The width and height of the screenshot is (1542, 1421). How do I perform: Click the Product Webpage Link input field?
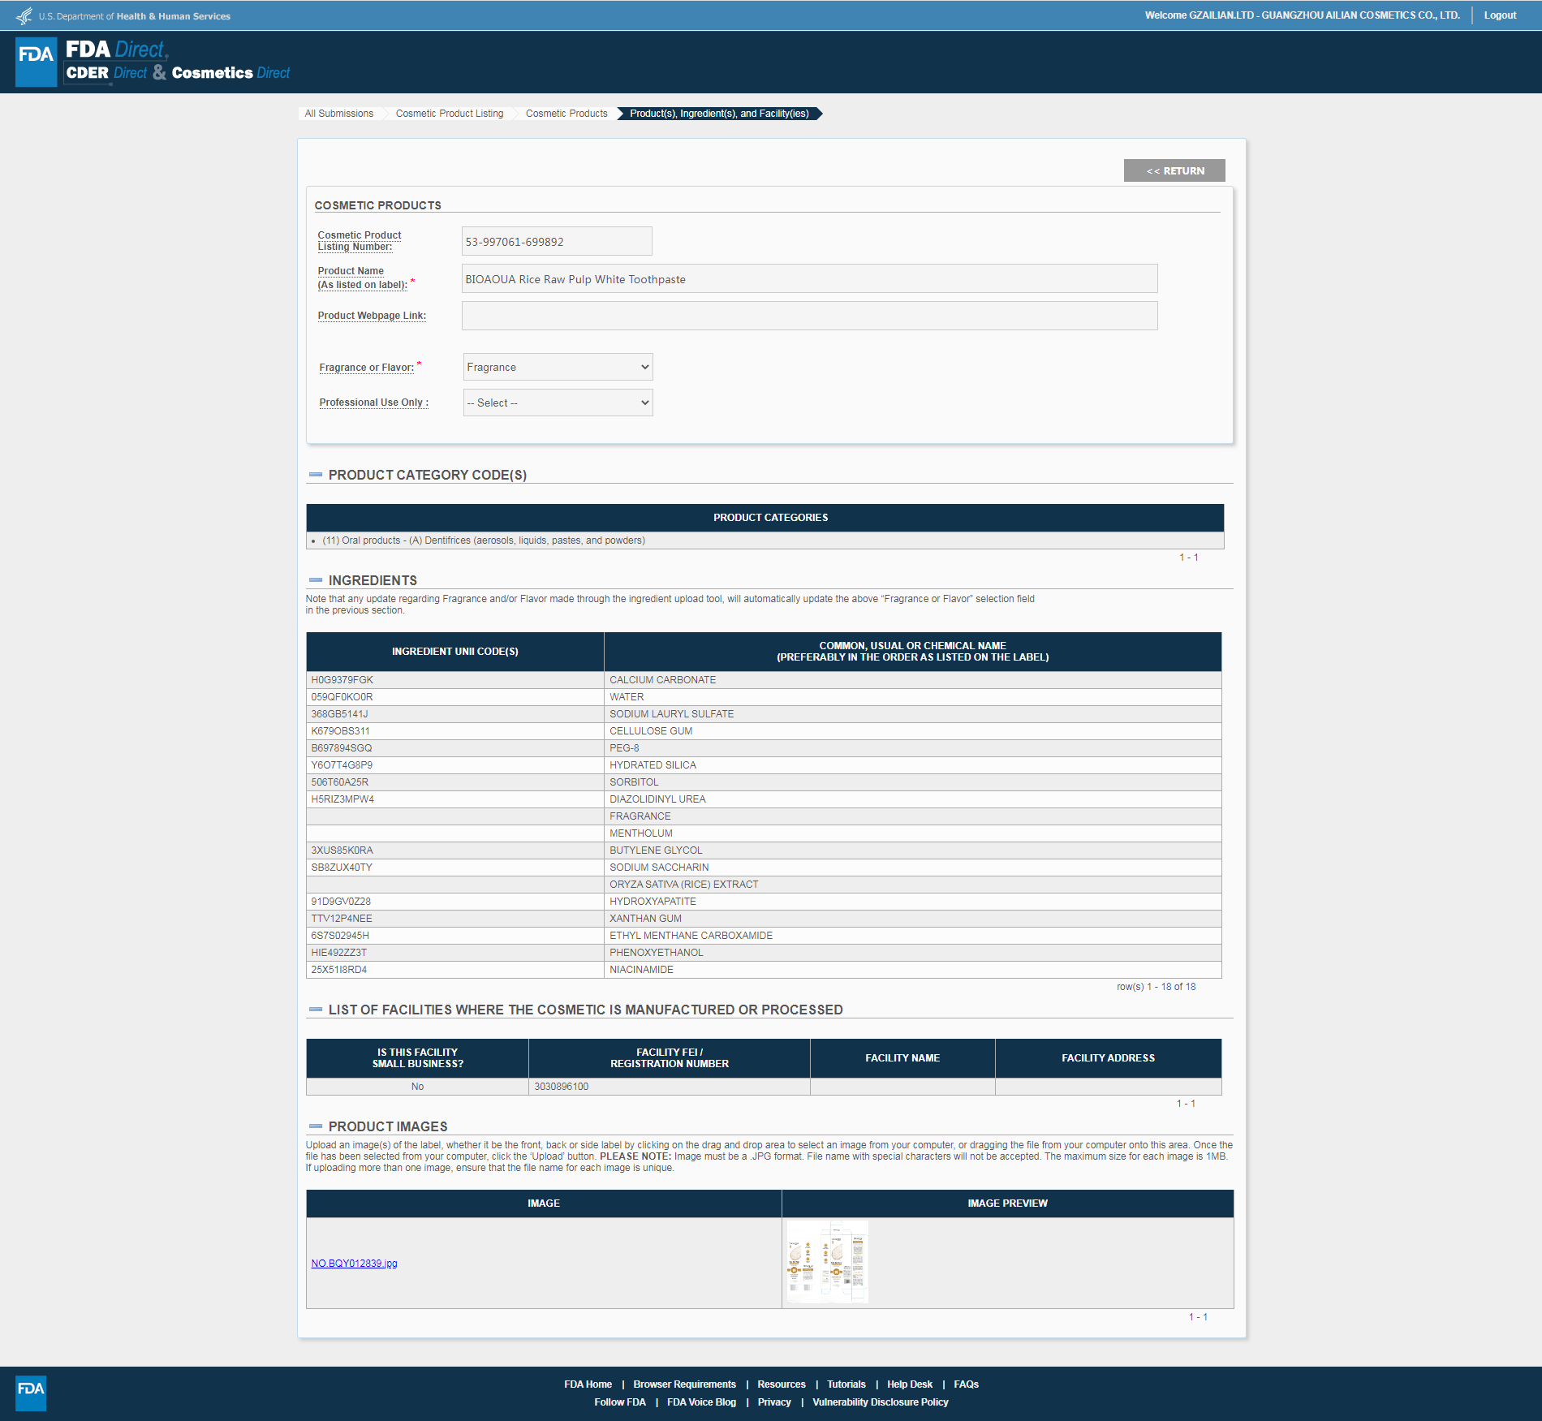click(809, 316)
